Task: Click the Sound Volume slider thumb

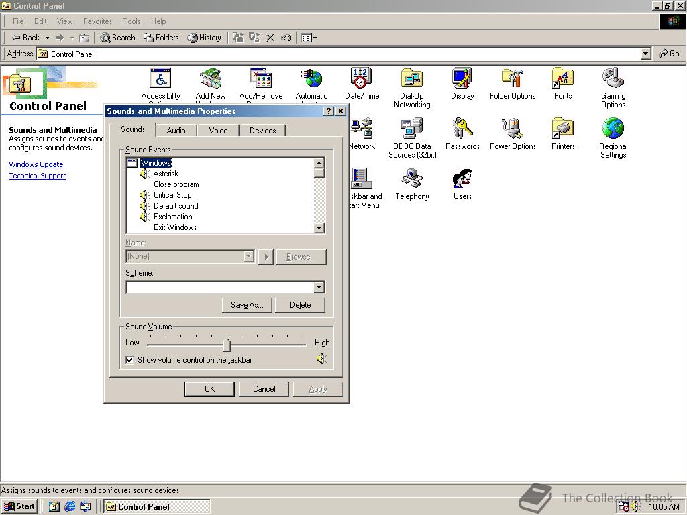Action: click(x=227, y=344)
